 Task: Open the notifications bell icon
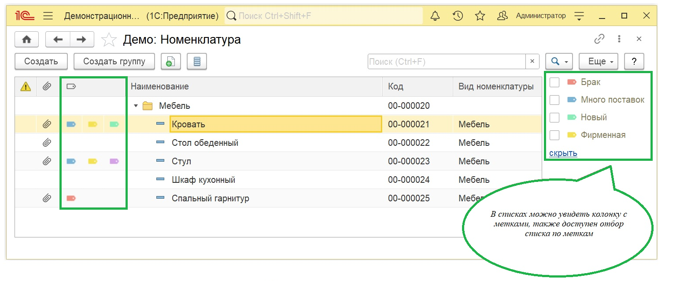[435, 16]
